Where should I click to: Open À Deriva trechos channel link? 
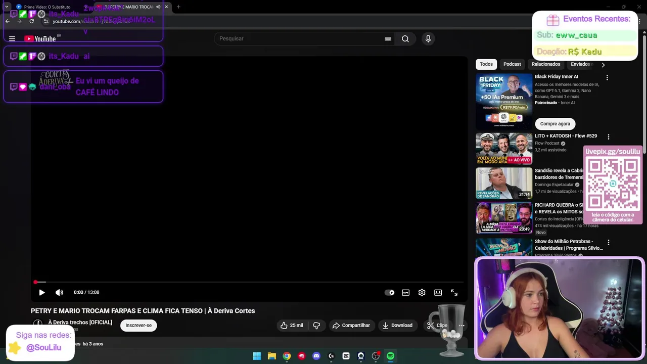80,322
